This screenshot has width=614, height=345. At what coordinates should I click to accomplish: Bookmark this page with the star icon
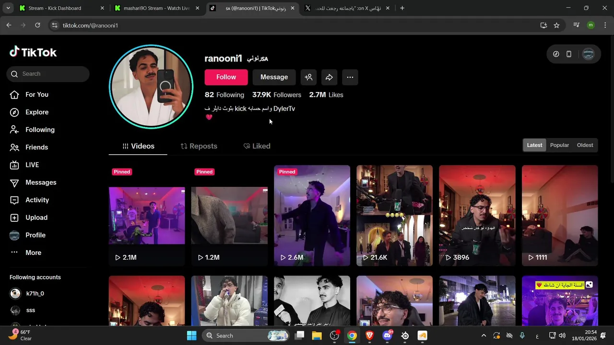point(556,25)
